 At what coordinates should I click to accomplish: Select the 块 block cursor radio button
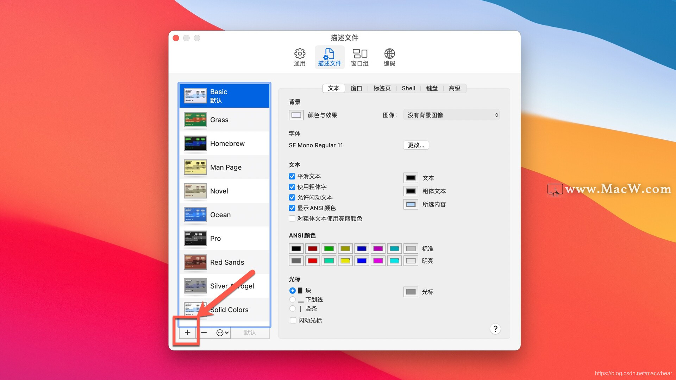tap(292, 291)
